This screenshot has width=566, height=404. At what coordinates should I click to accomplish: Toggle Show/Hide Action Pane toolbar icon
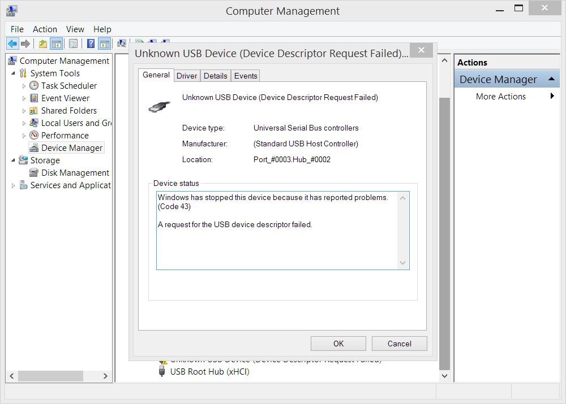[105, 44]
